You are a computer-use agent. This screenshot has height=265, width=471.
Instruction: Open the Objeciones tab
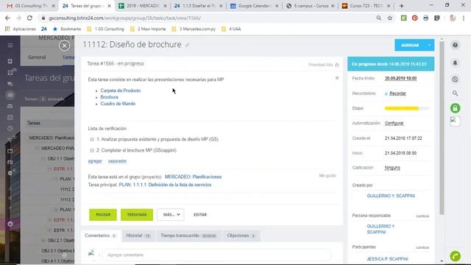click(x=241, y=236)
